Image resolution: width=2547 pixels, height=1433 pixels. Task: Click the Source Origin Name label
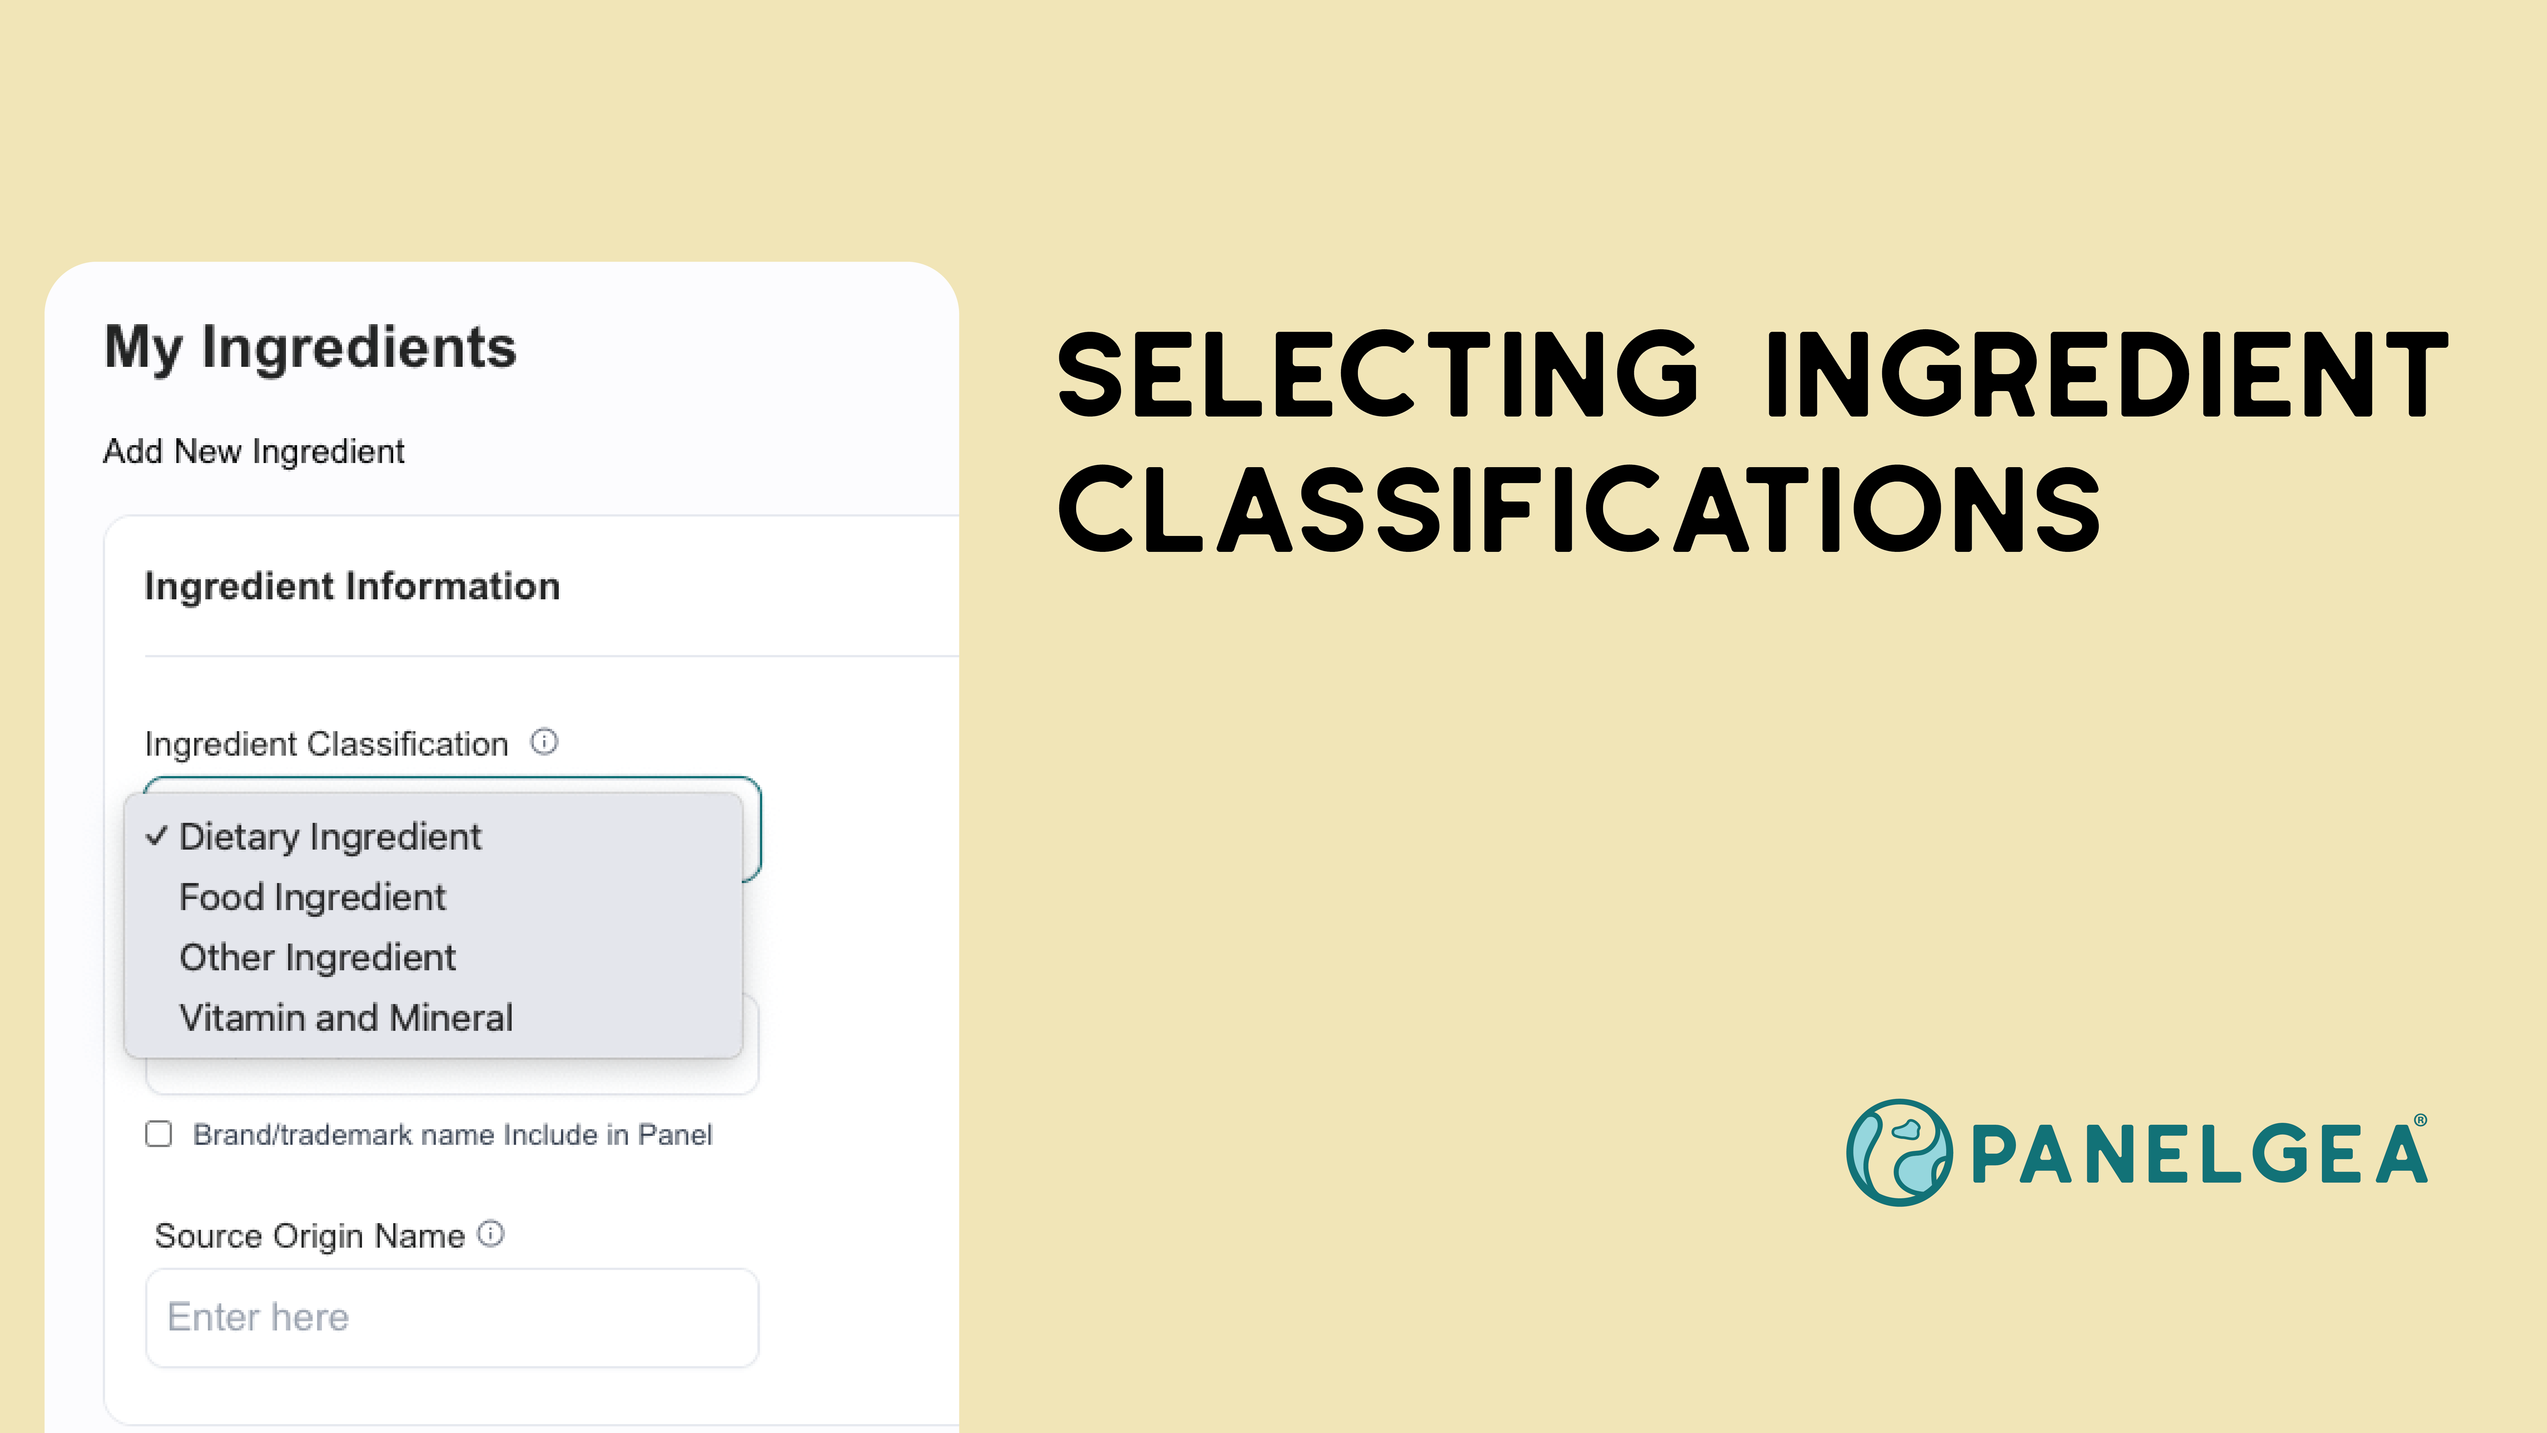point(309,1236)
